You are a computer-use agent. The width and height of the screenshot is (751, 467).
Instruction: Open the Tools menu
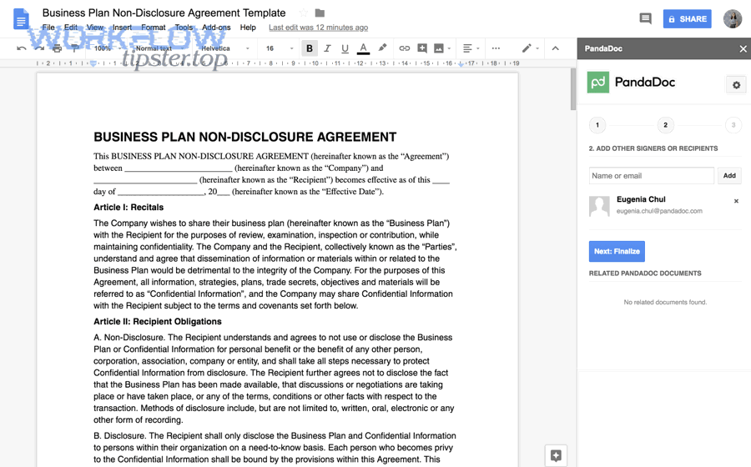(x=184, y=28)
